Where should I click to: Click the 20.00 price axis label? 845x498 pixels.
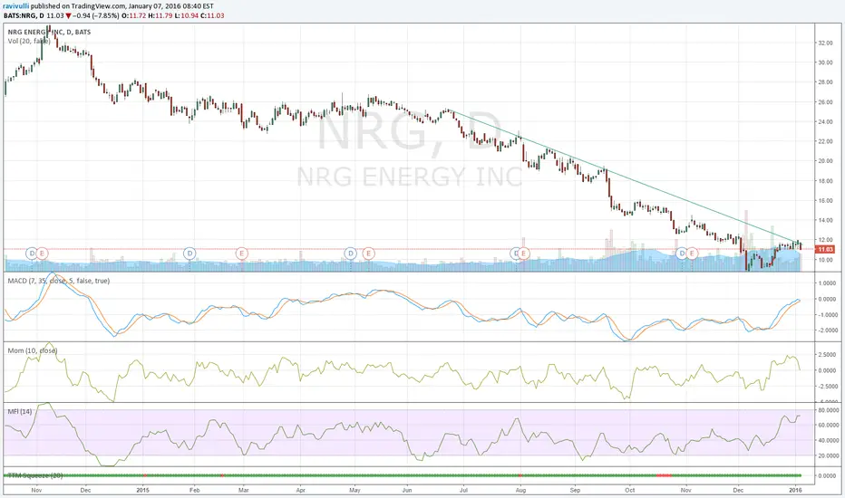[826, 161]
